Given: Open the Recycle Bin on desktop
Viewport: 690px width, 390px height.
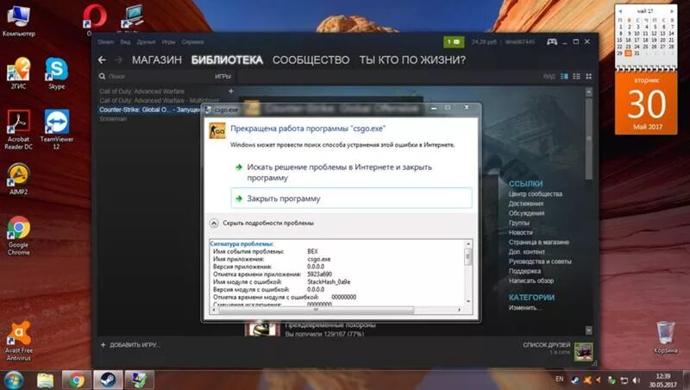Looking at the screenshot, I should (665, 337).
